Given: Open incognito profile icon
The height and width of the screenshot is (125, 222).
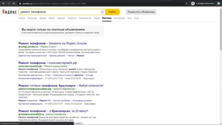Looking at the screenshot, I should 193,3.
